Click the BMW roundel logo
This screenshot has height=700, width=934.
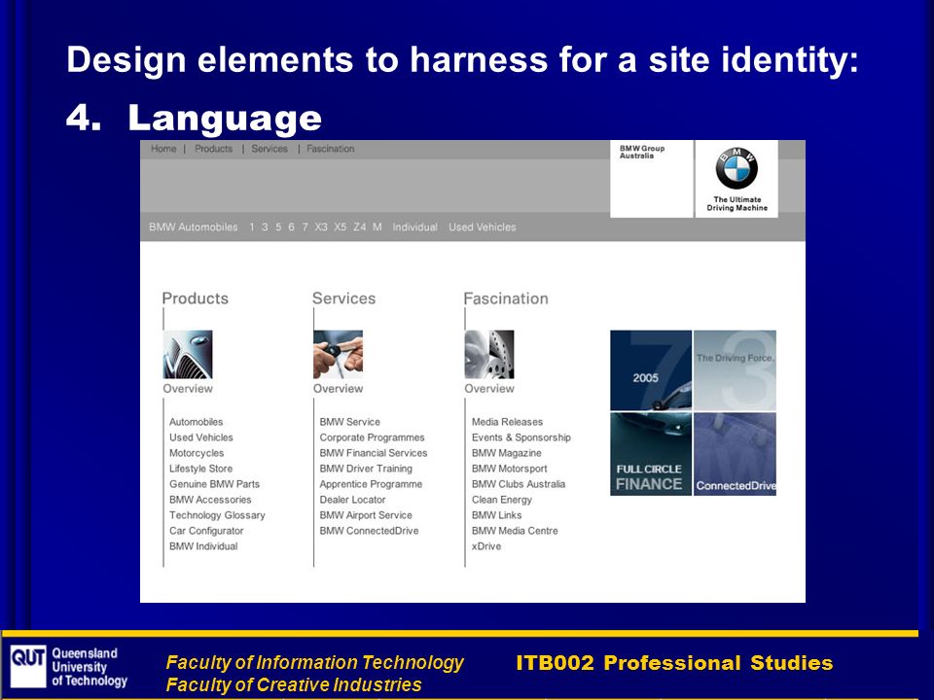(736, 168)
